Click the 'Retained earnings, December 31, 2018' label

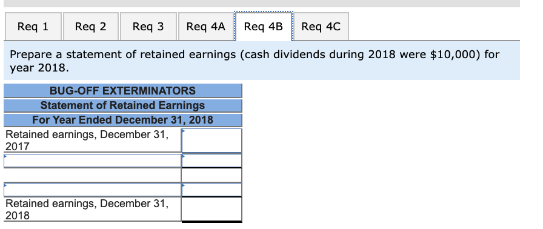point(87,209)
